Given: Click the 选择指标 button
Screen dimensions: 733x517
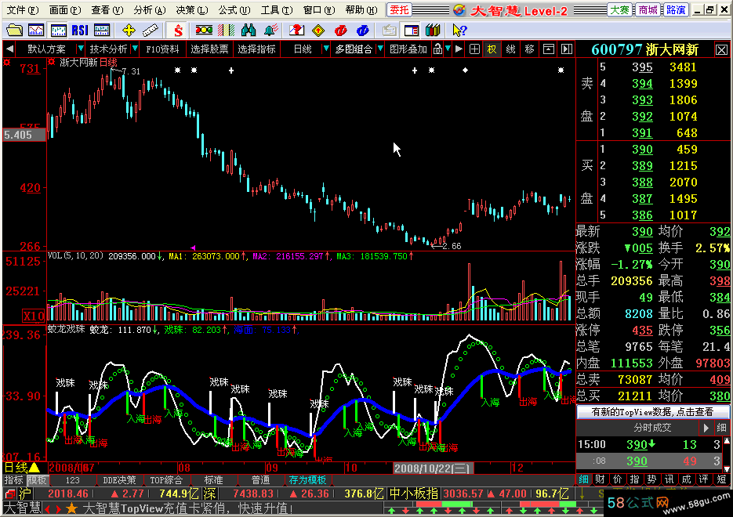Looking at the screenshot, I should point(256,49).
